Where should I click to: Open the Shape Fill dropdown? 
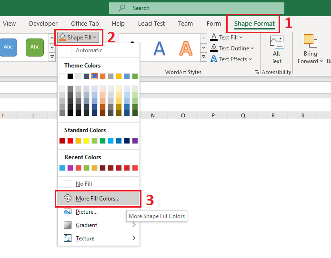(x=78, y=37)
